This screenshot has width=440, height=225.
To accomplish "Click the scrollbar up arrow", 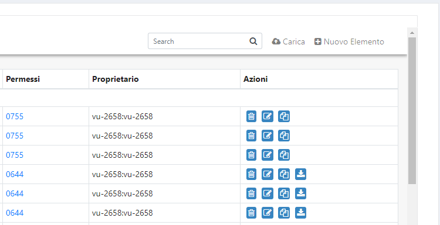I will point(412,33).
